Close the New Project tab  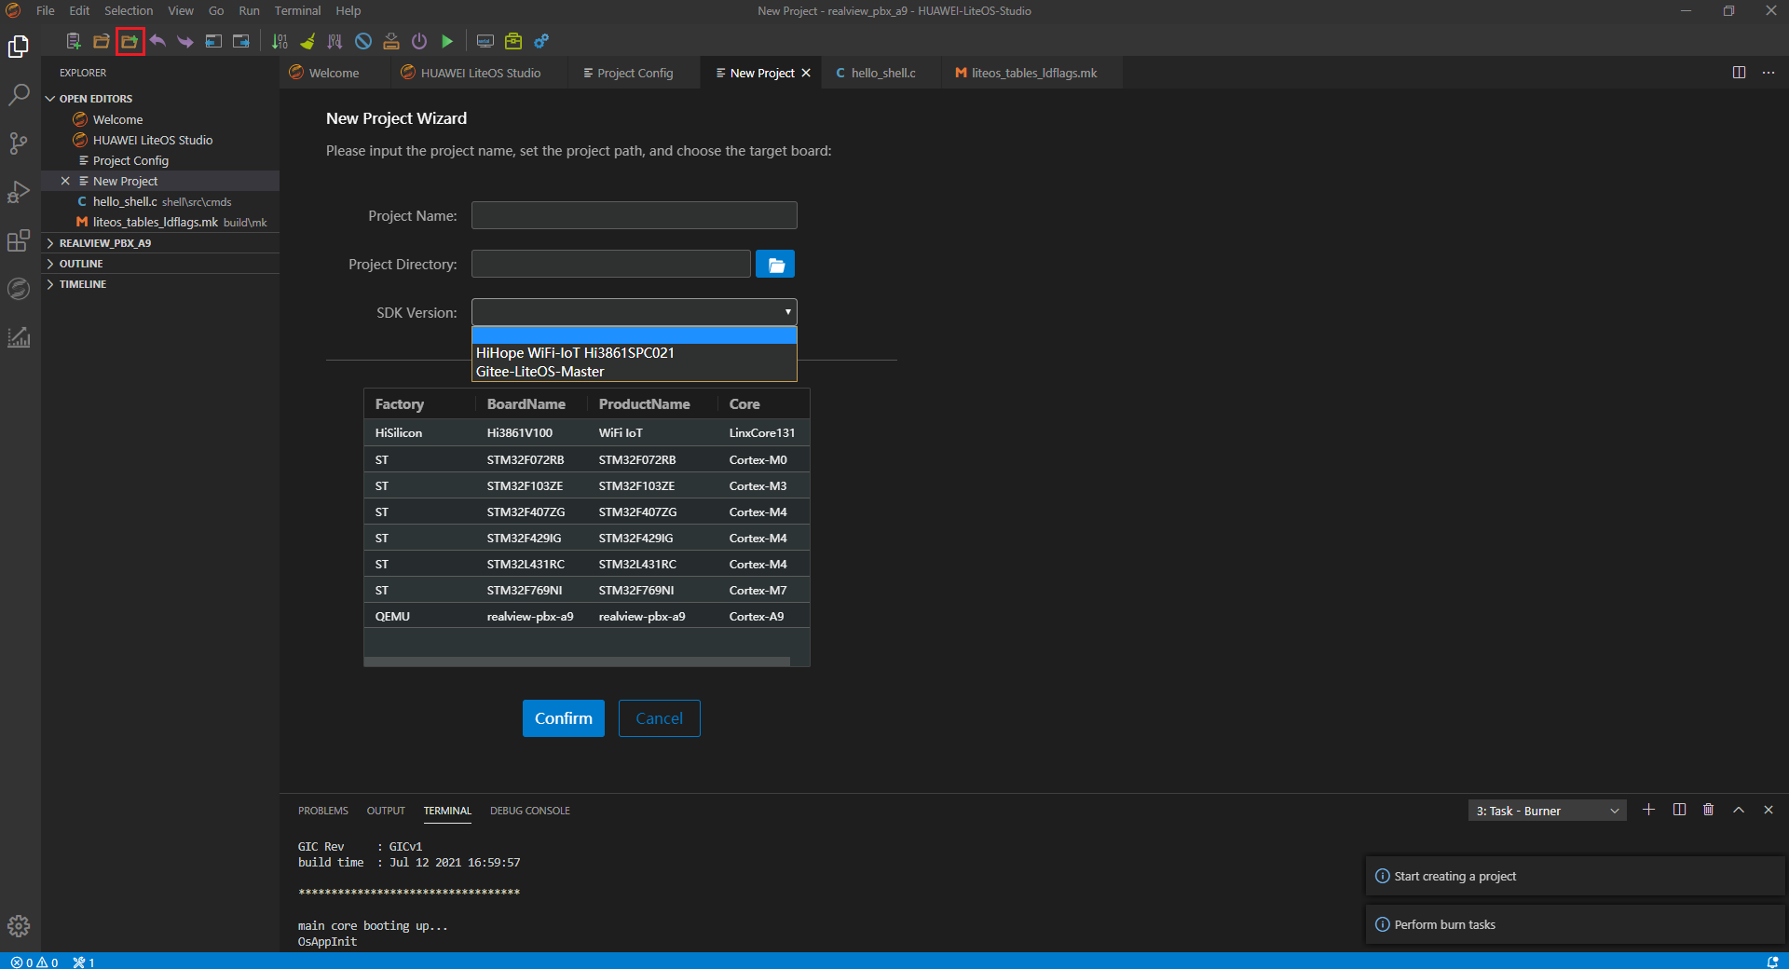806,73
